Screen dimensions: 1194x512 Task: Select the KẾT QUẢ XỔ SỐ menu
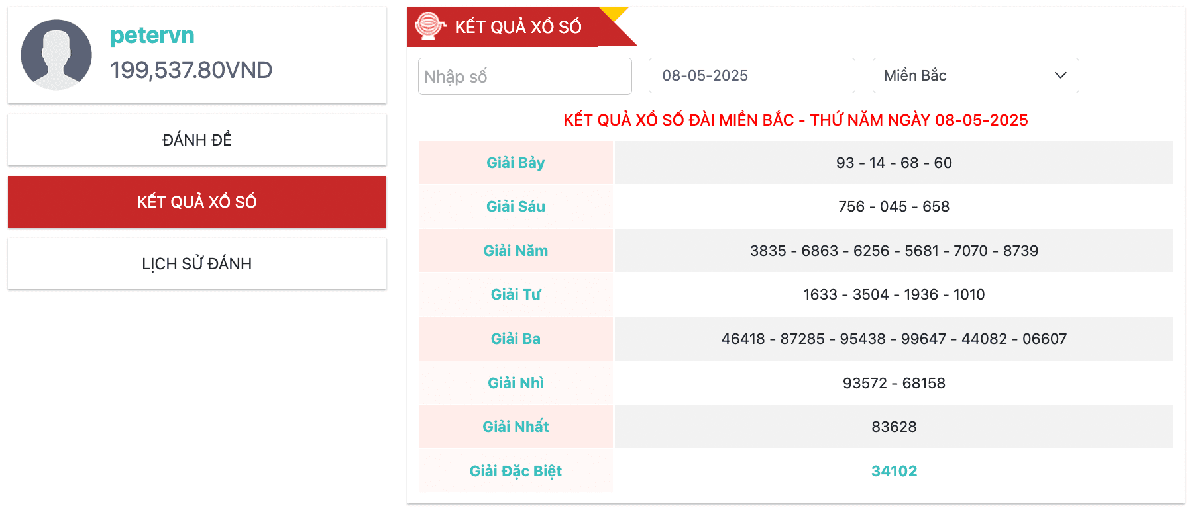tap(197, 202)
